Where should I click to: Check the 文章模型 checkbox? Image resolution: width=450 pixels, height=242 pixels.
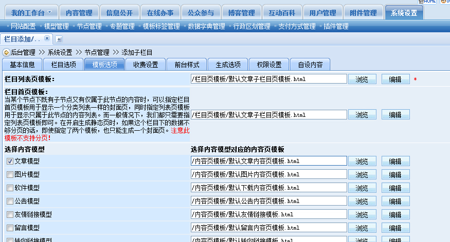pos(10,161)
